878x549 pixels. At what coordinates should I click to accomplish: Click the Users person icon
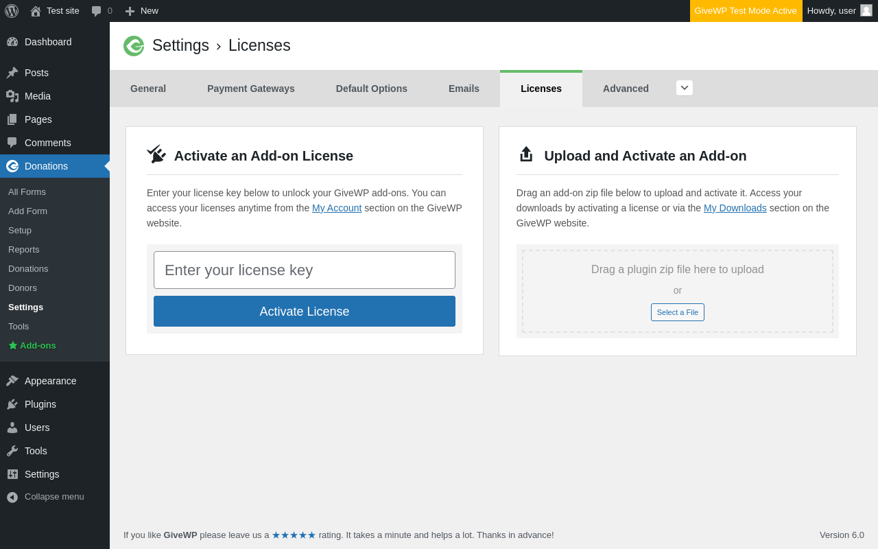(x=12, y=428)
